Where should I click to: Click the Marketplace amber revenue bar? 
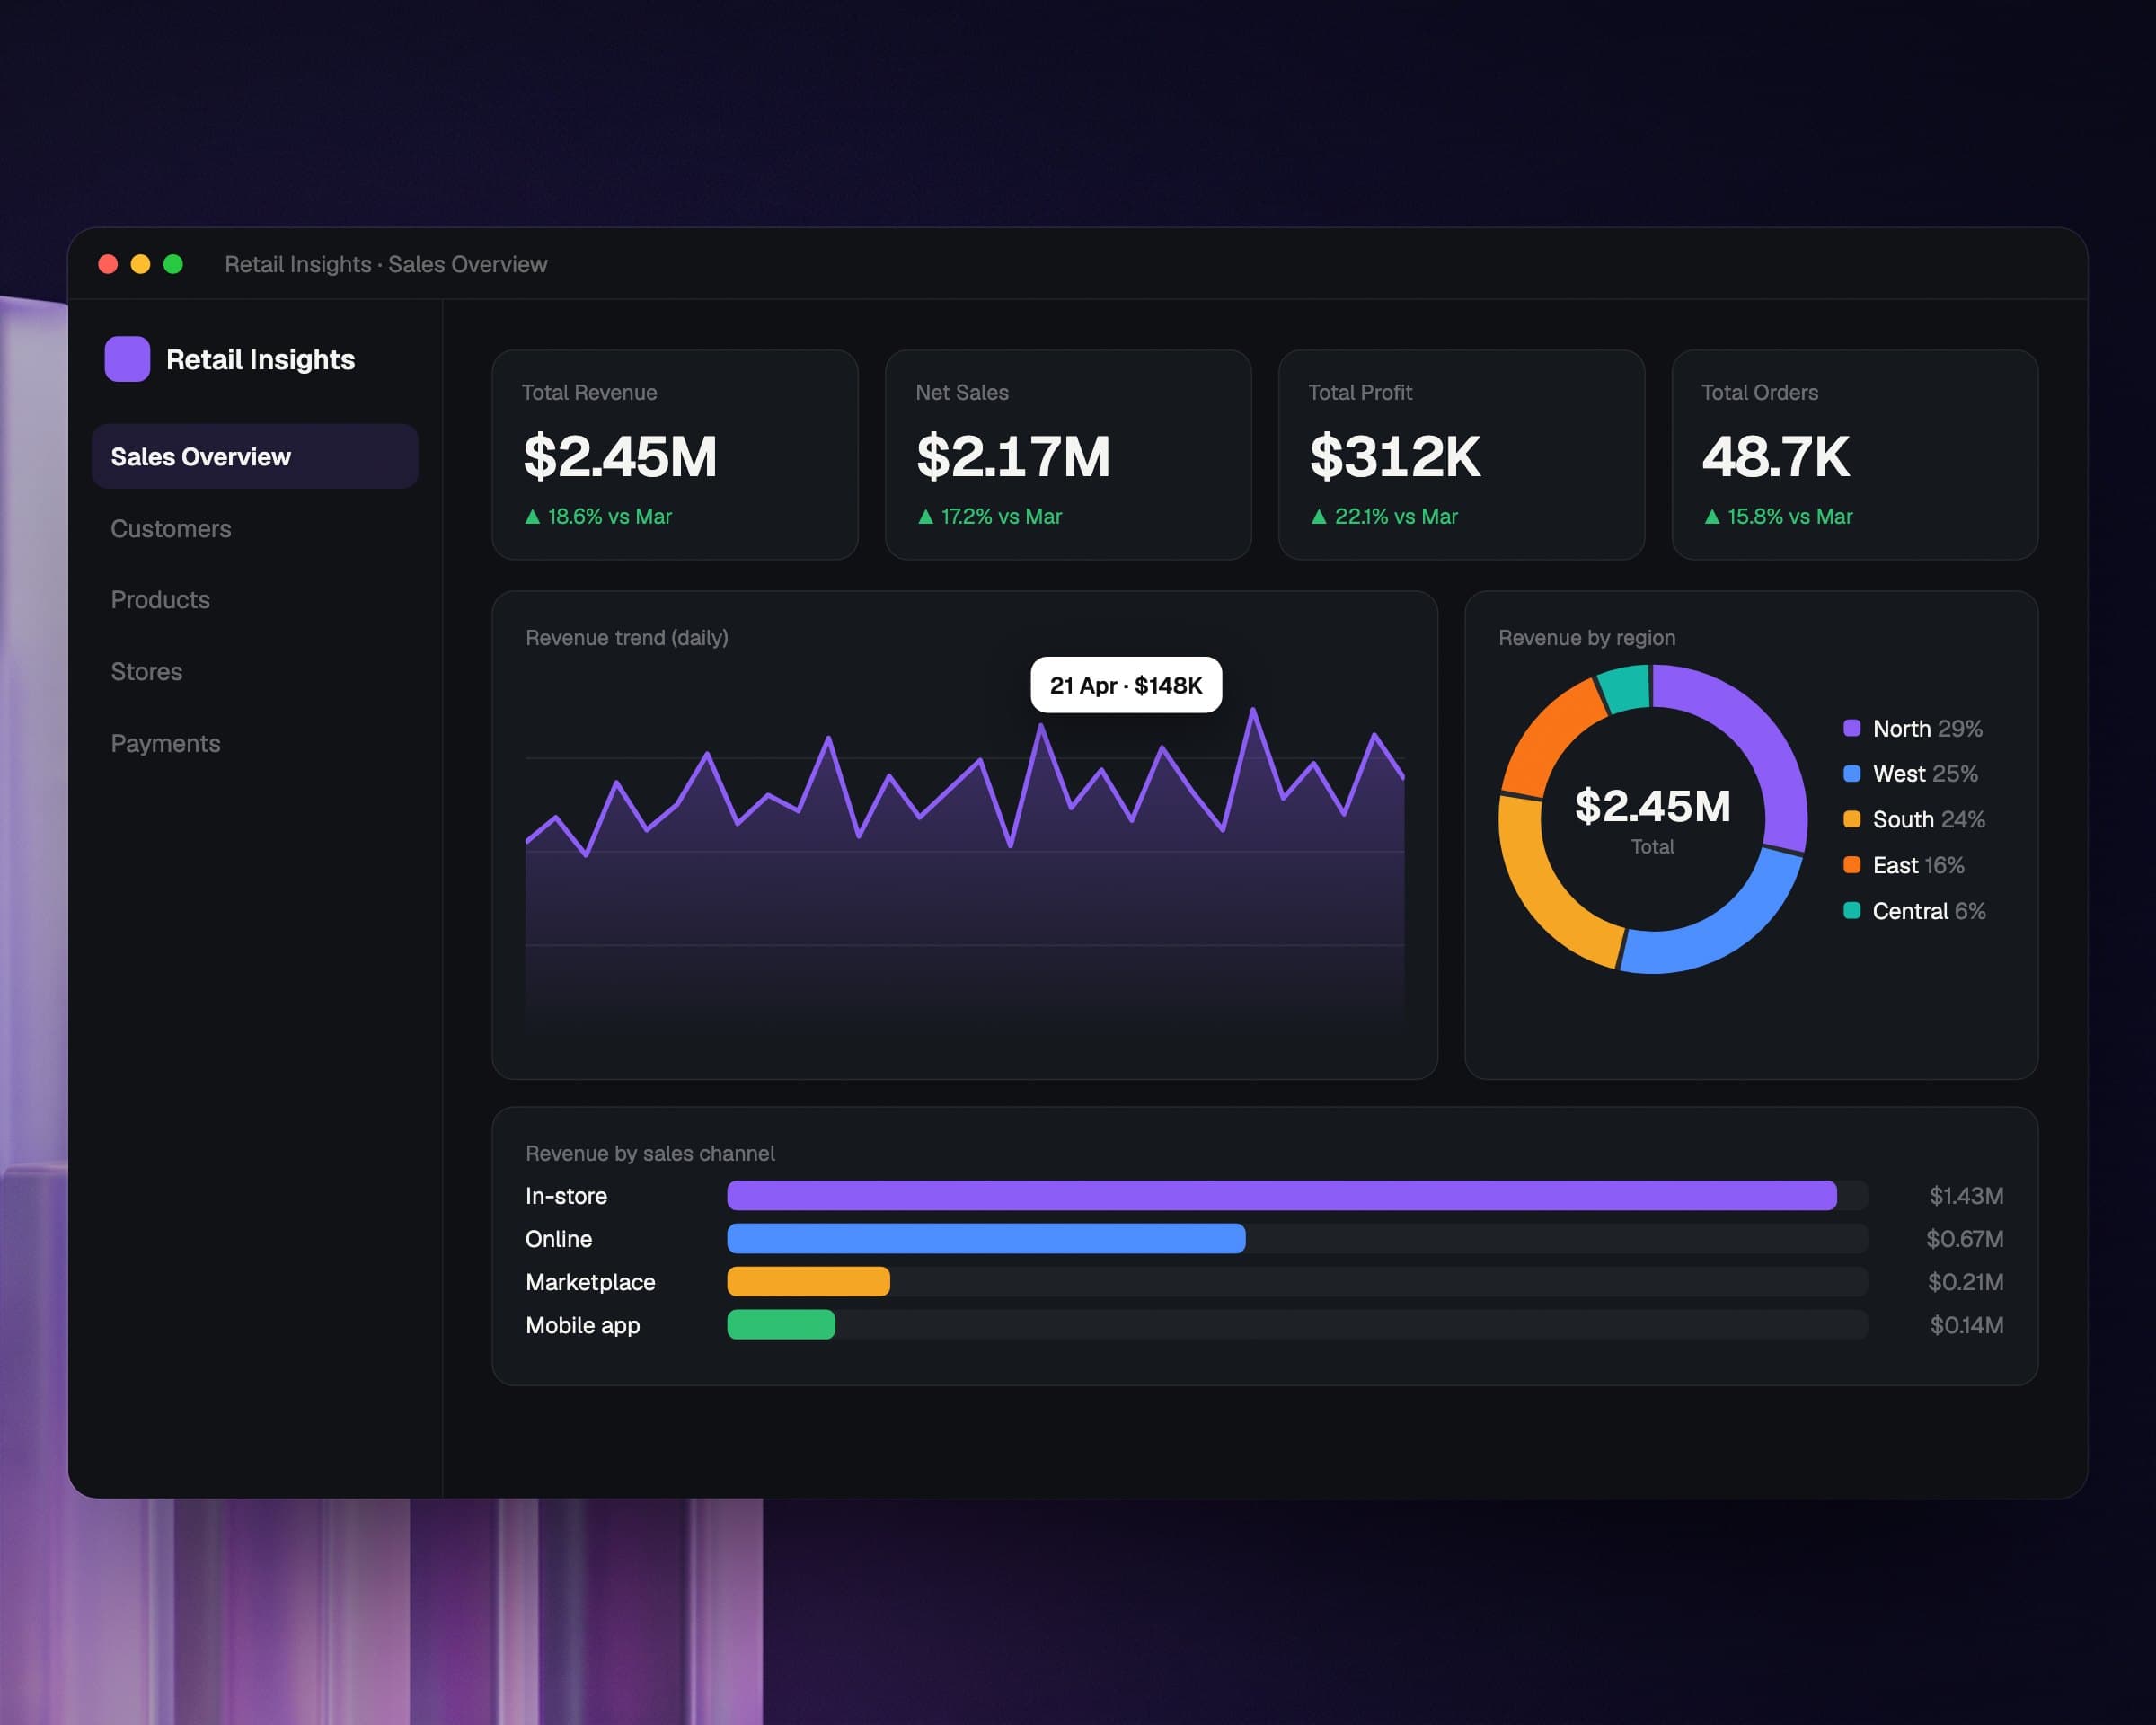(808, 1281)
